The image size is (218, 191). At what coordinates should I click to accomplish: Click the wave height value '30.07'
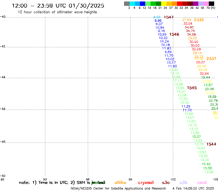(200, 62)
